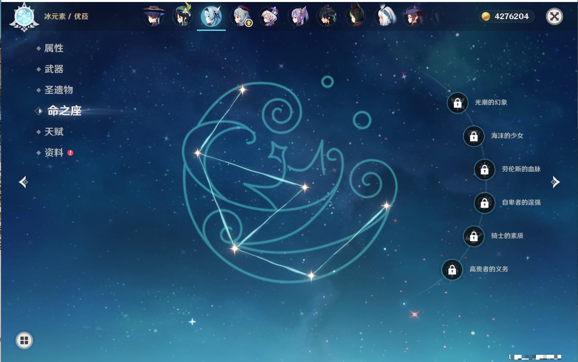Click the Mora coin icon
The width and height of the screenshot is (578, 362).
[486, 16]
